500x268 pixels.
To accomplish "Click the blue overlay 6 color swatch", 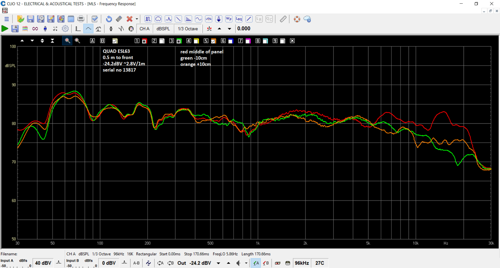I will 230,41.
